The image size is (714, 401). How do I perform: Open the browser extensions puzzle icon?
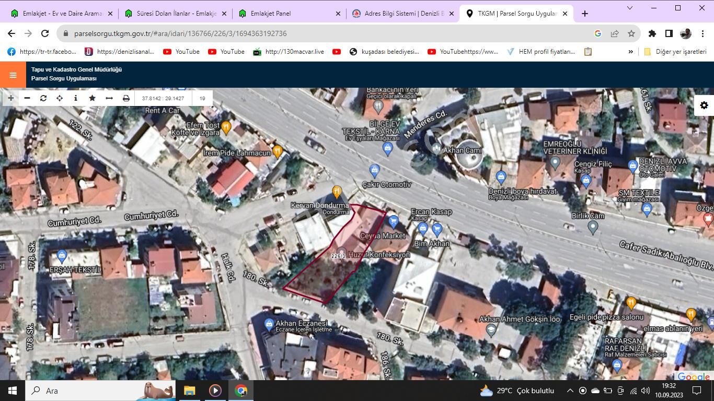tap(652, 33)
